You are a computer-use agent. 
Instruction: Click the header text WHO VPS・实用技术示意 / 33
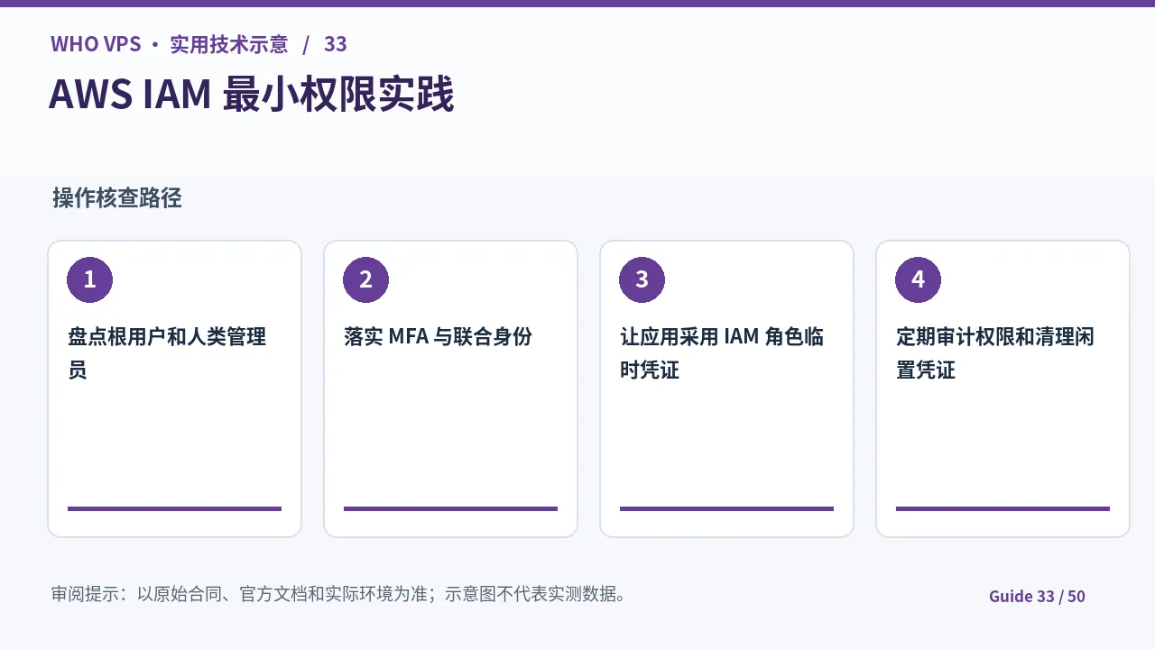[x=199, y=44]
